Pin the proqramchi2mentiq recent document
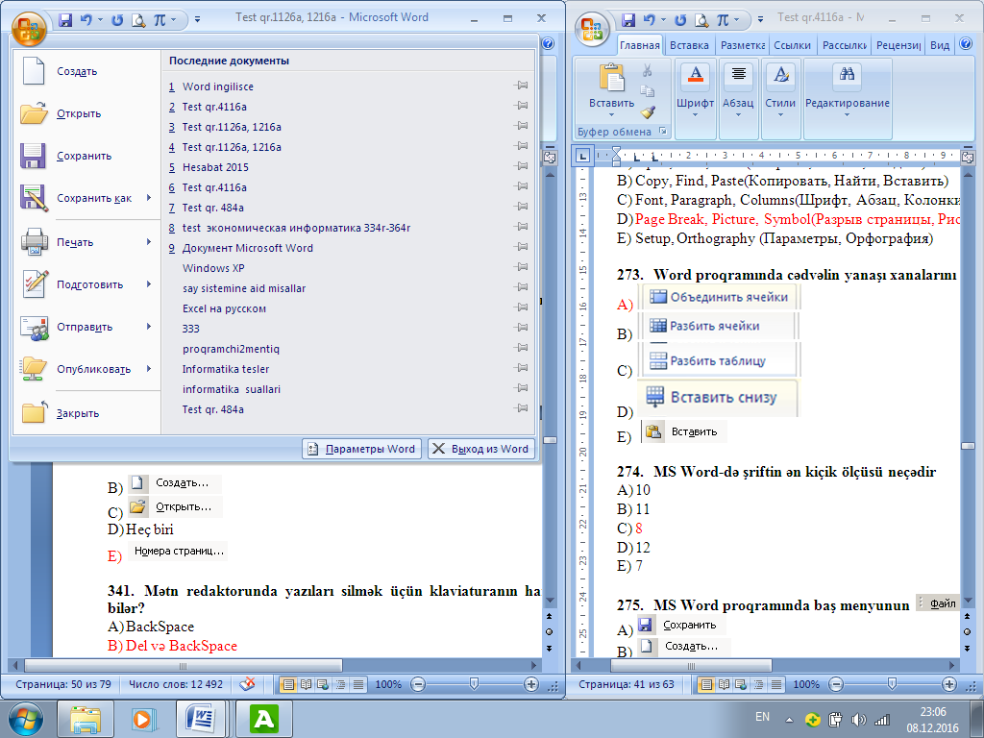The image size is (984, 738). [521, 348]
